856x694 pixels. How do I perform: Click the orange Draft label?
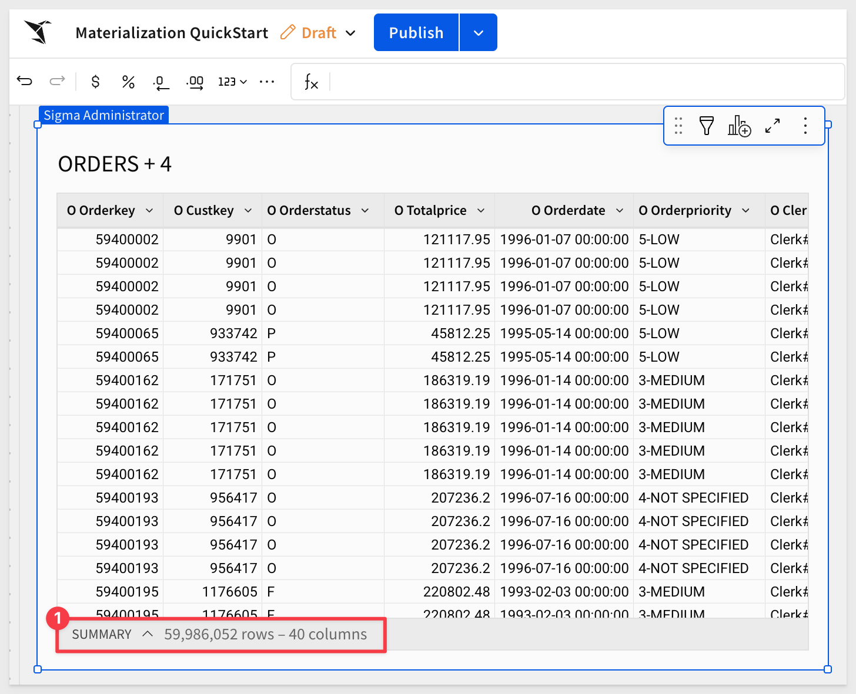click(x=319, y=32)
